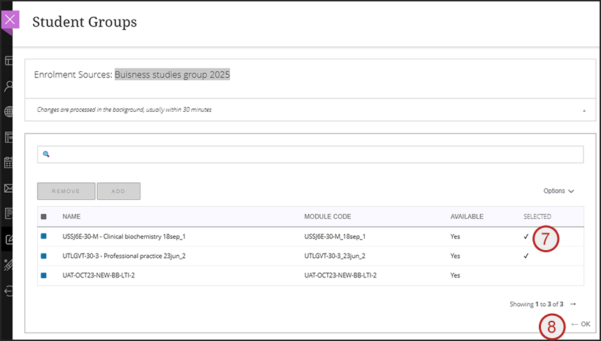Click the search magnifier icon
The image size is (601, 341).
[x=46, y=154]
